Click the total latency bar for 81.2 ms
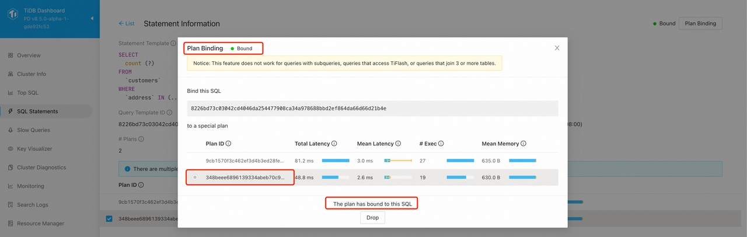Viewport: 747px width, 237px height. click(336, 161)
